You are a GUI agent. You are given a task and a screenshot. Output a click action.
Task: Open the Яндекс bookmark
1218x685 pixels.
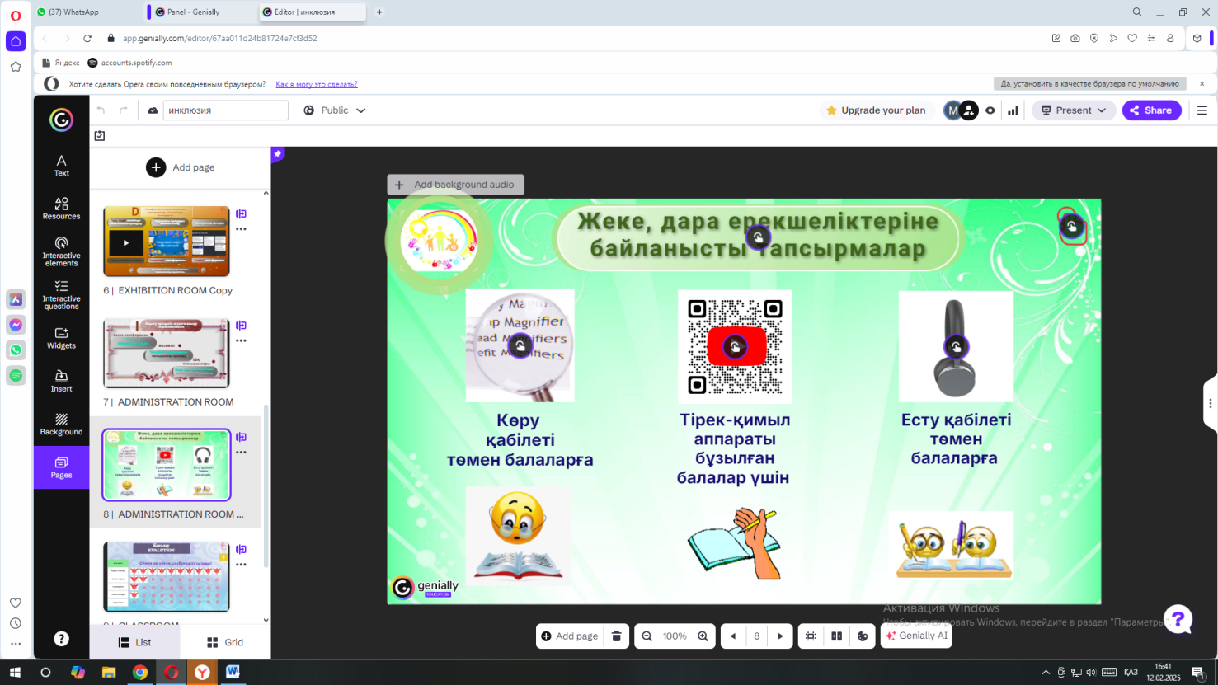[x=60, y=63]
